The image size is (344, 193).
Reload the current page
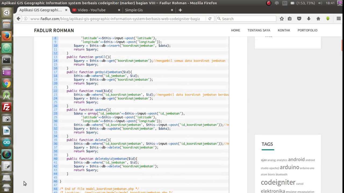point(210,19)
